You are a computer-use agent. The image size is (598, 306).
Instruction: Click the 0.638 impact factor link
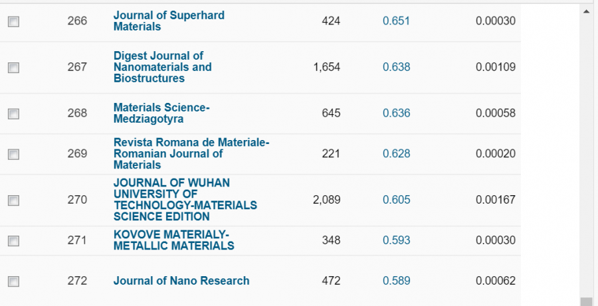[x=396, y=67]
